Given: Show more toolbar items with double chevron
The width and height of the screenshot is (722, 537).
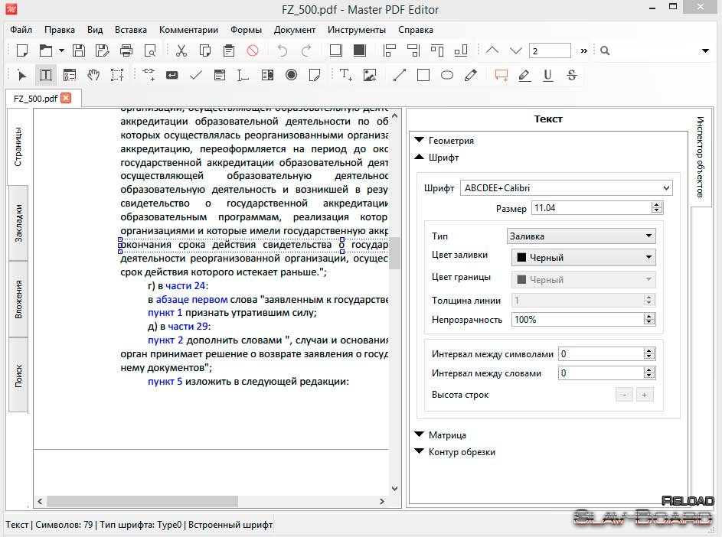Looking at the screenshot, I should 584,50.
